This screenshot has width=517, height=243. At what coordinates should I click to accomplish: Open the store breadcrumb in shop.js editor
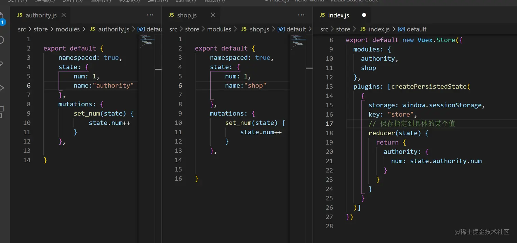[192, 29]
